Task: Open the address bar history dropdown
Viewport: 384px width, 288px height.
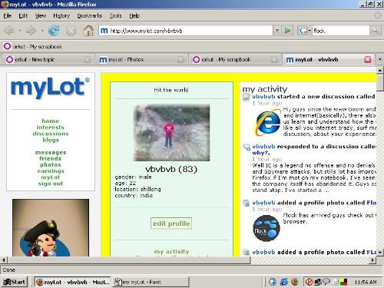Action: coord(277,31)
